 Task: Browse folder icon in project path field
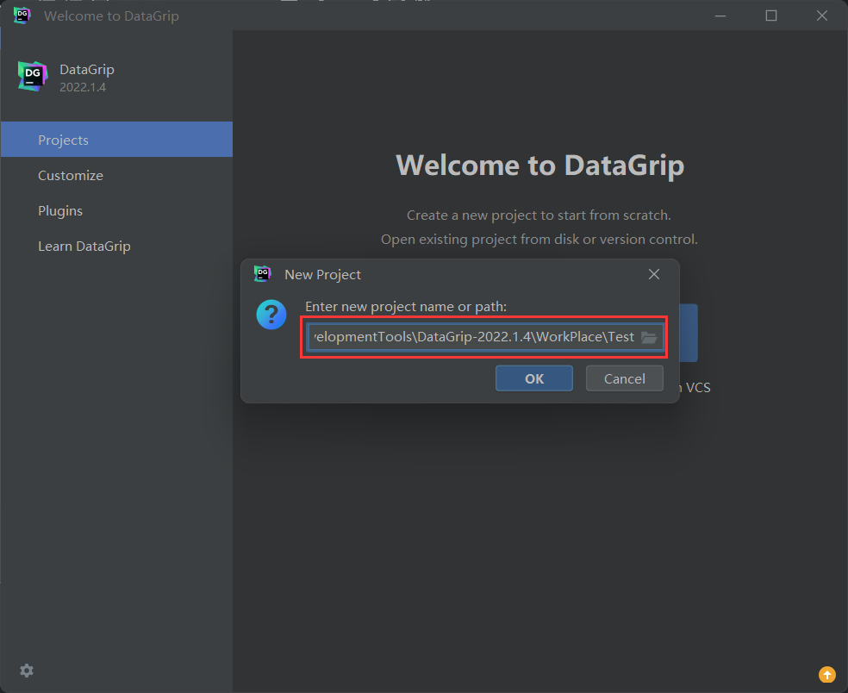pos(649,338)
